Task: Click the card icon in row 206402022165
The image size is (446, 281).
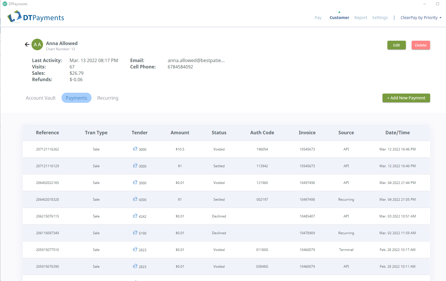Action: coord(135,182)
